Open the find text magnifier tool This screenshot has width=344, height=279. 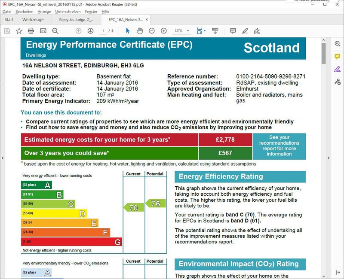[55, 31]
